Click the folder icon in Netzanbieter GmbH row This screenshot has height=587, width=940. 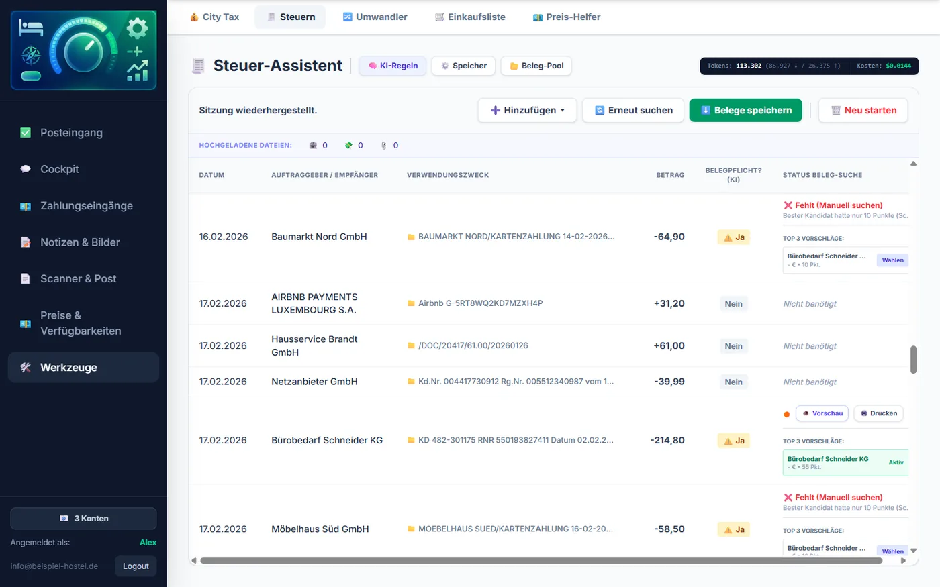tap(411, 382)
